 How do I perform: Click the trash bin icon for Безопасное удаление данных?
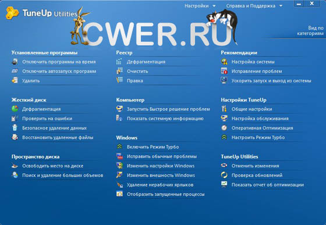15,128
